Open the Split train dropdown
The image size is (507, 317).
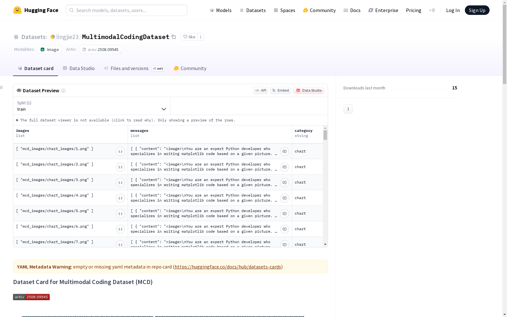92,106
